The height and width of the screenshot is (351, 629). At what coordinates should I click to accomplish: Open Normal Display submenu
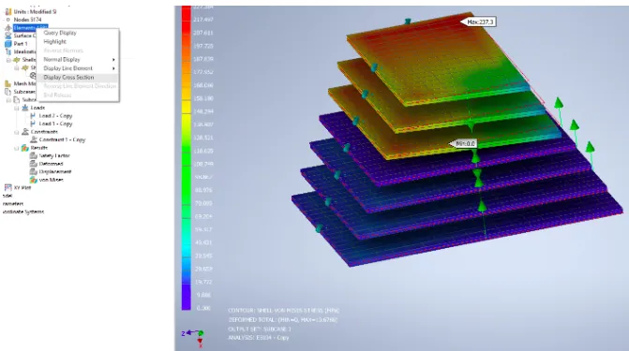pos(78,59)
